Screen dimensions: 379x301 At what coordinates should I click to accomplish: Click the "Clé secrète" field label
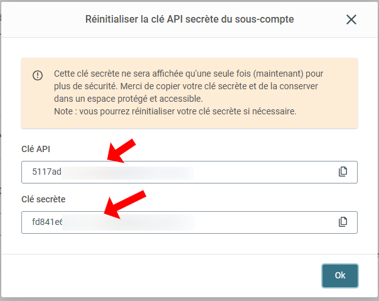coord(43,199)
